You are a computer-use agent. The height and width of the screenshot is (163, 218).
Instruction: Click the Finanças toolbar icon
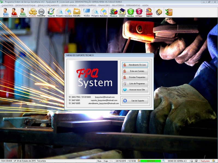pyautogui.click(x=113, y=12)
